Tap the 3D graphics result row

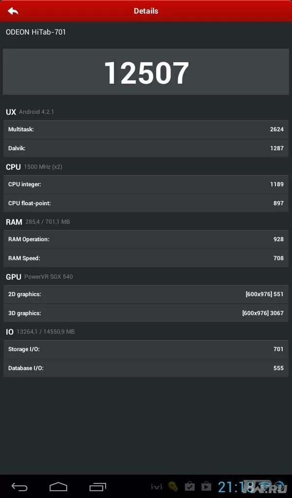146,313
